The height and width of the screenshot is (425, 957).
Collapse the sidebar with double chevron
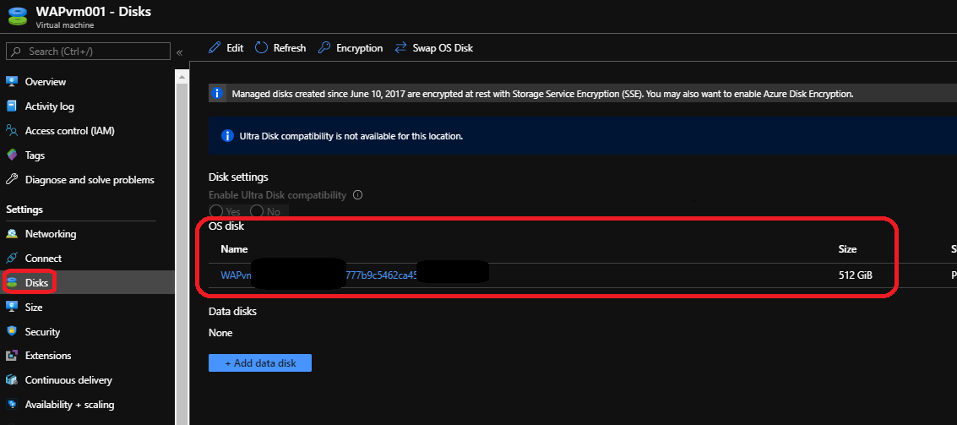(179, 52)
